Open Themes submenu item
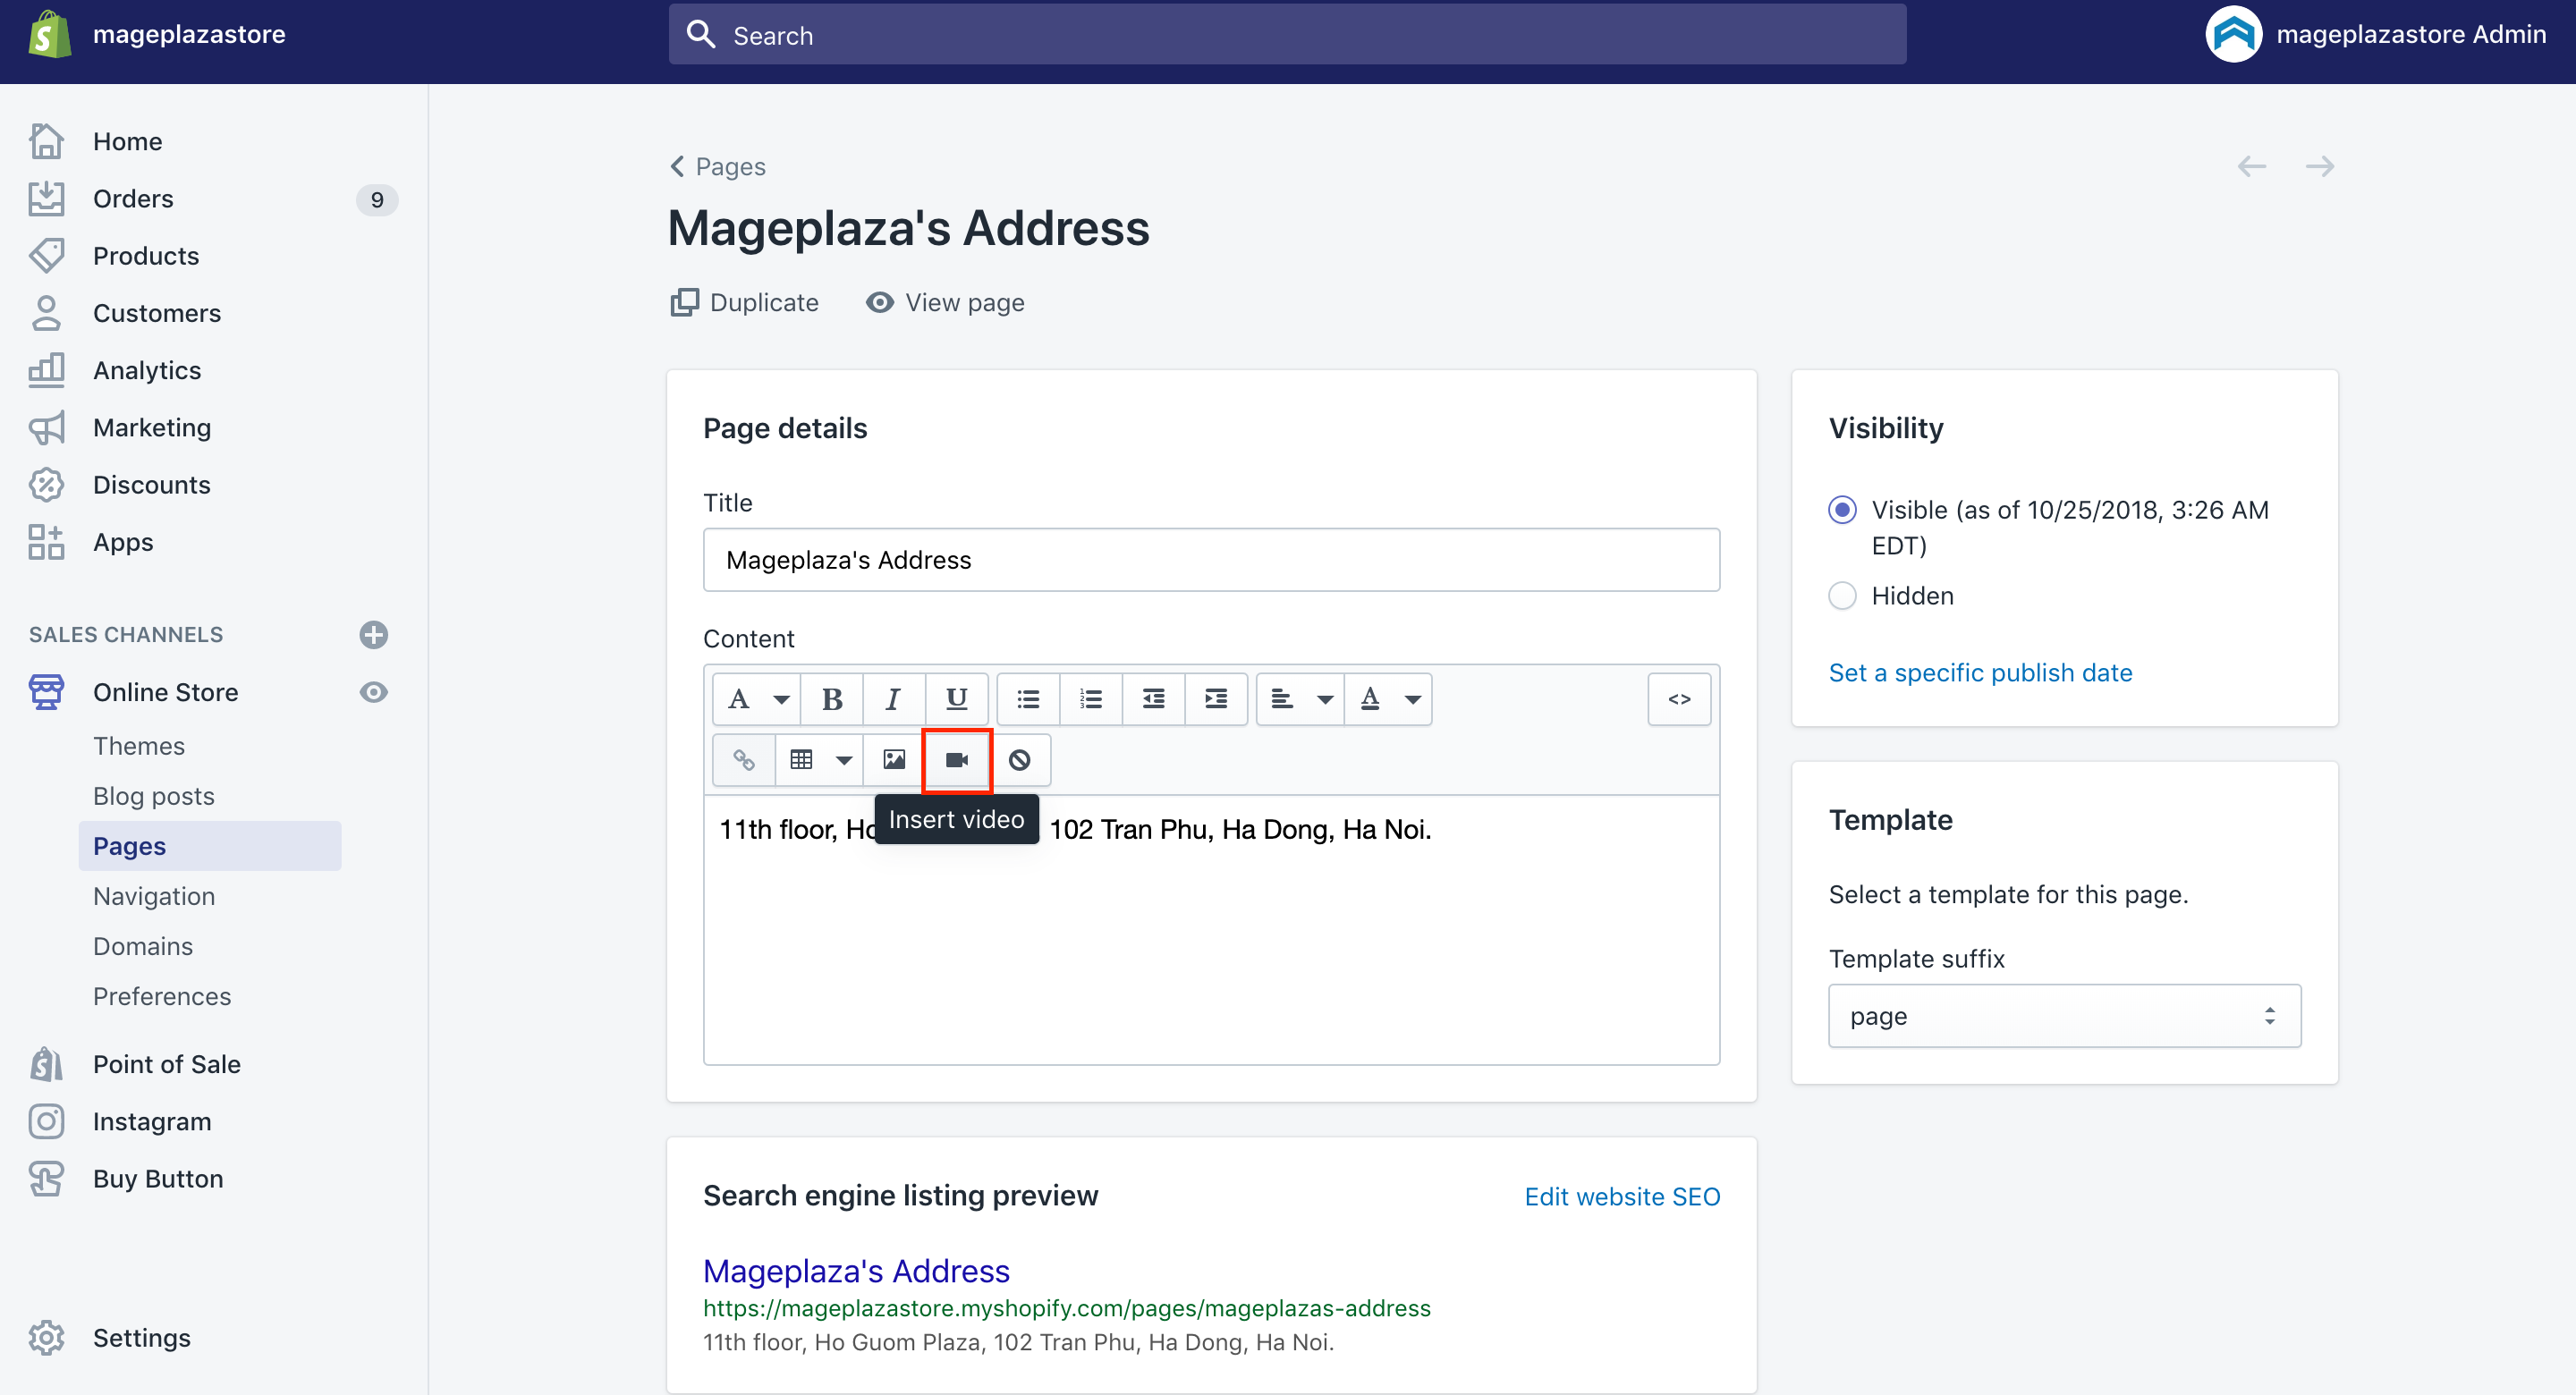This screenshot has width=2576, height=1395. point(139,746)
